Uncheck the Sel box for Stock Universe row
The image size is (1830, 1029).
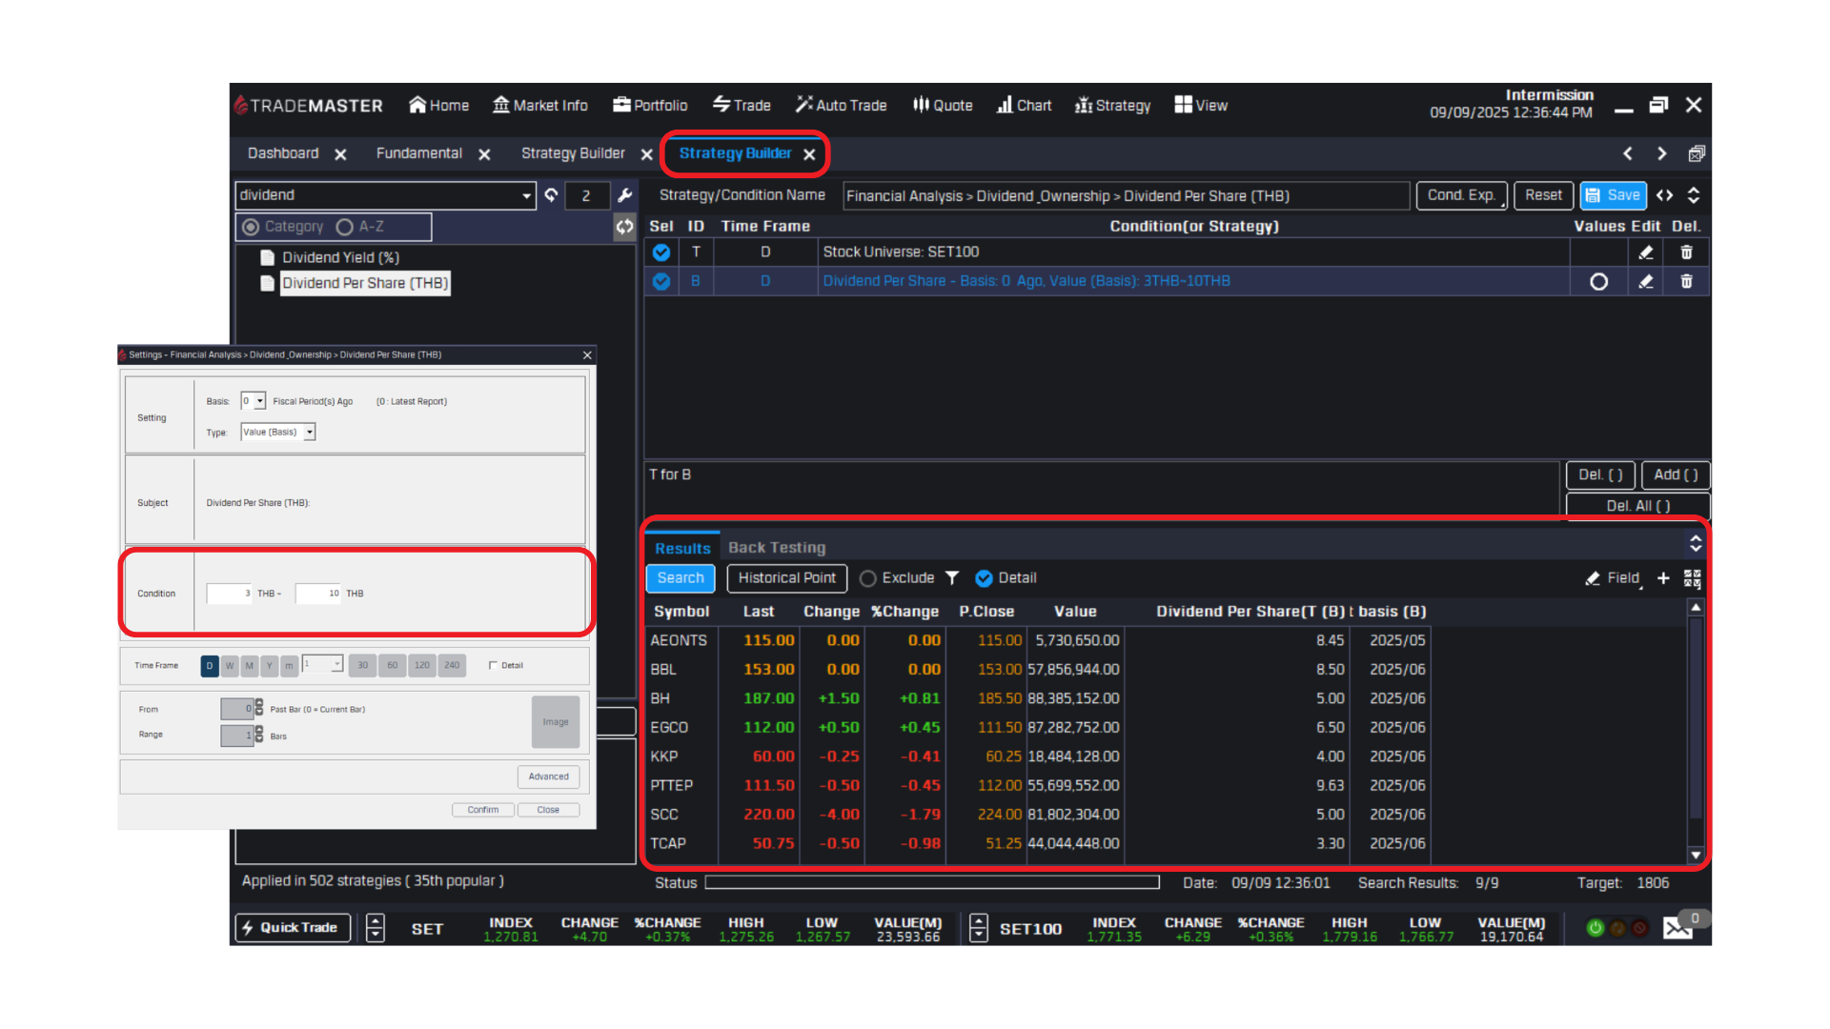coord(661,252)
